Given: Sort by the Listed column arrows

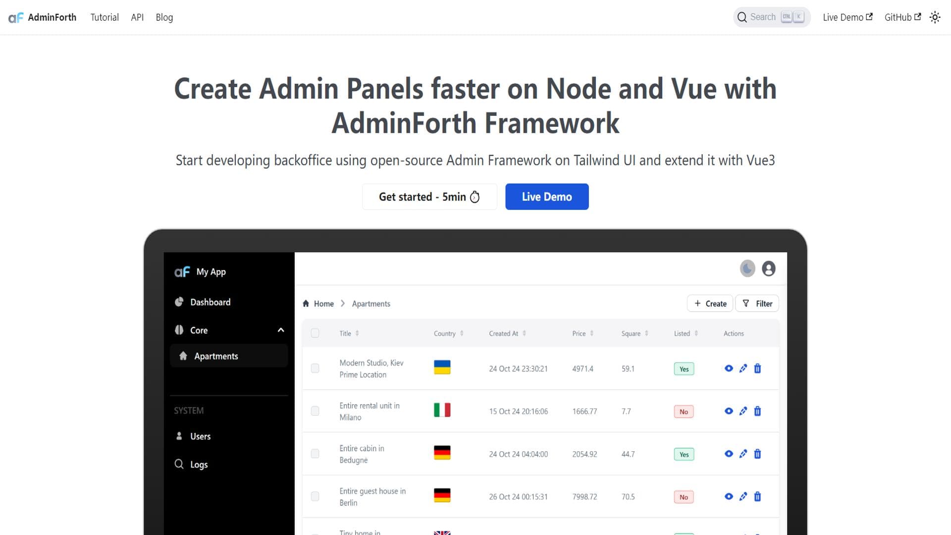Looking at the screenshot, I should [x=696, y=333].
